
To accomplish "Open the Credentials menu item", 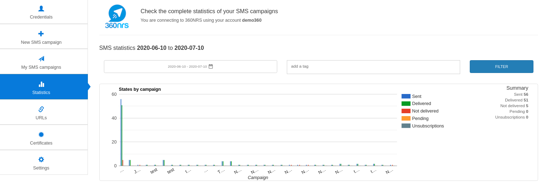I will point(41,17).
